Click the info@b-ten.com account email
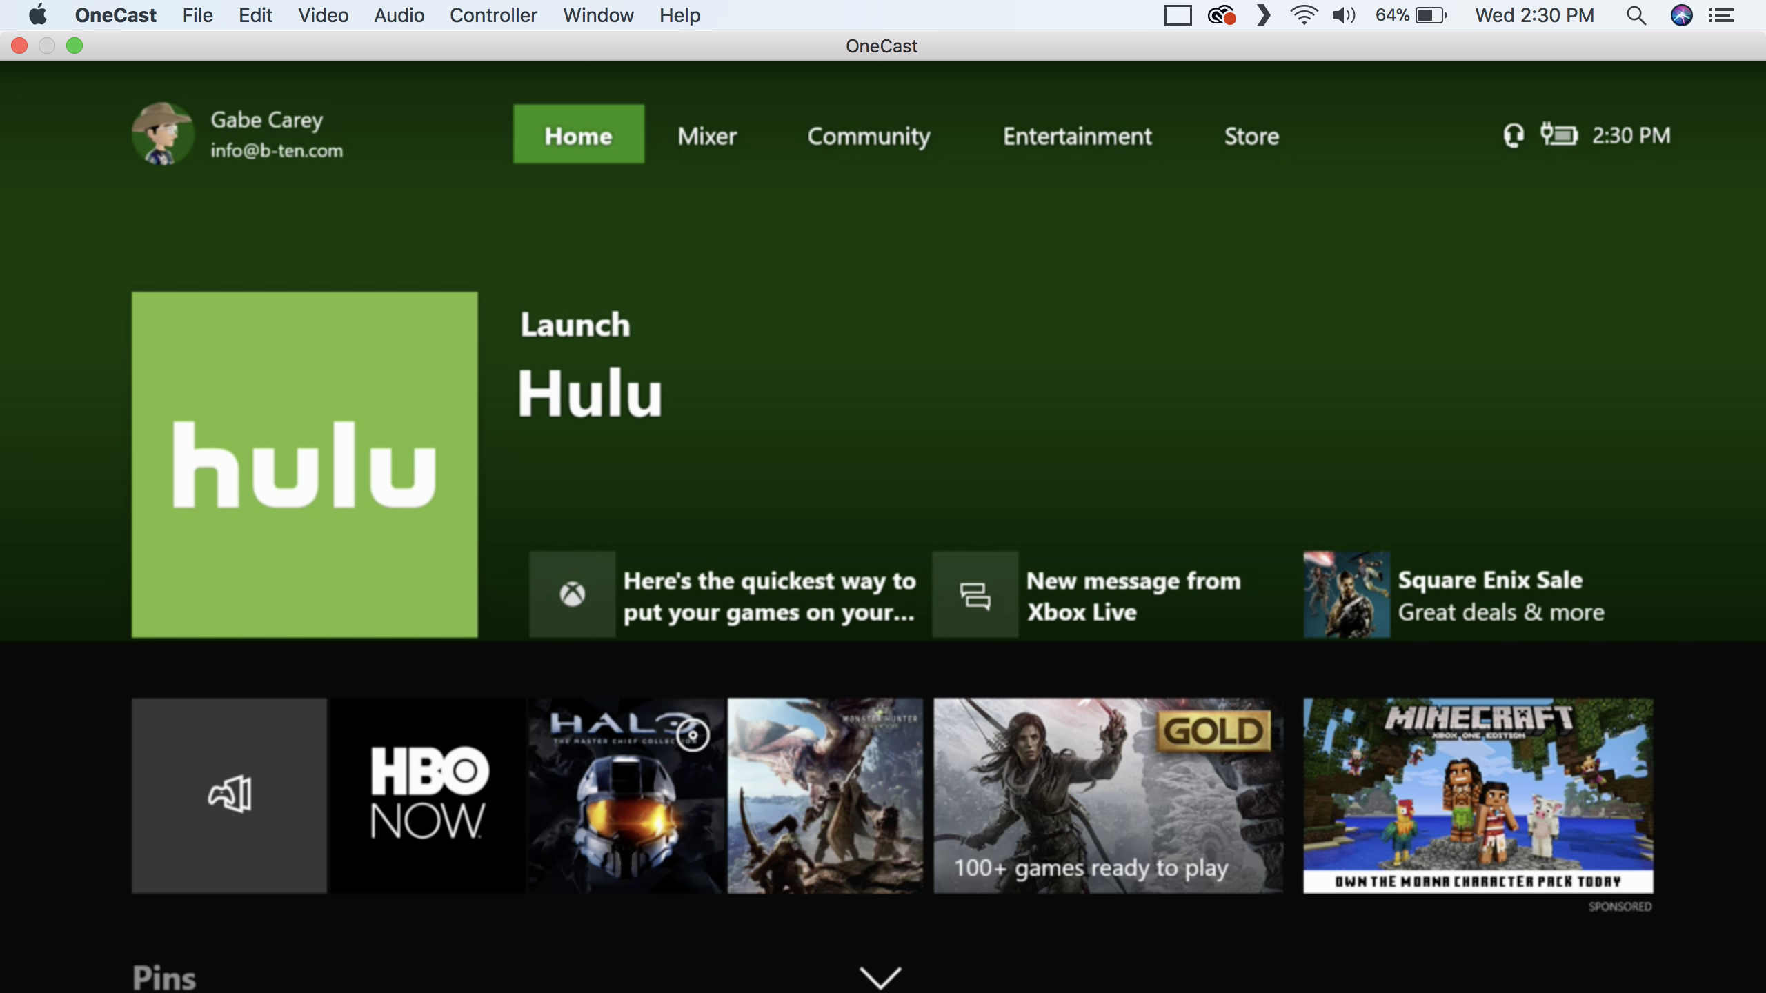1766x993 pixels. click(277, 150)
